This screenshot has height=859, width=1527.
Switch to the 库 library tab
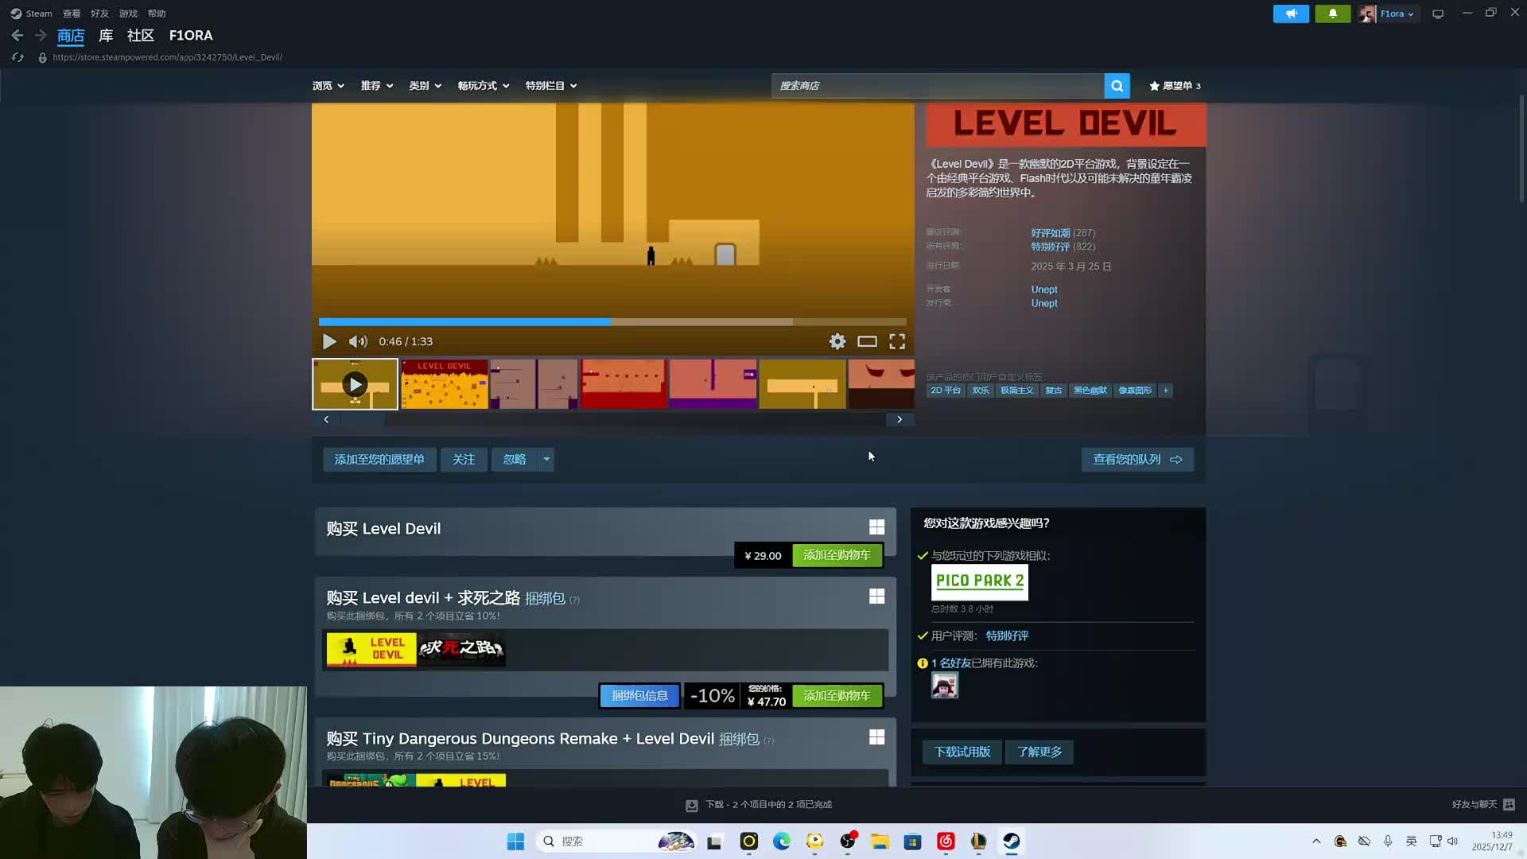click(x=106, y=36)
